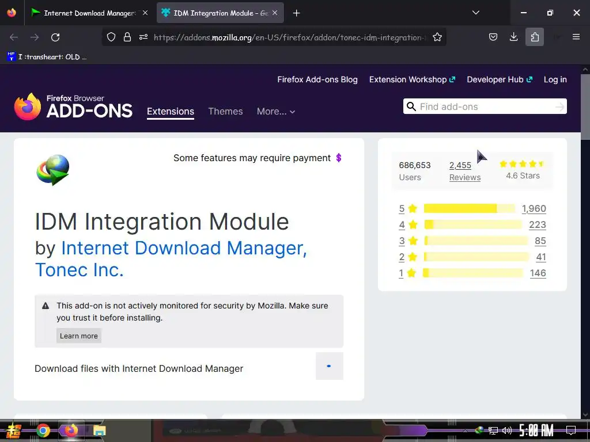Reload the current page
This screenshot has width=590, height=442.
tap(55, 37)
